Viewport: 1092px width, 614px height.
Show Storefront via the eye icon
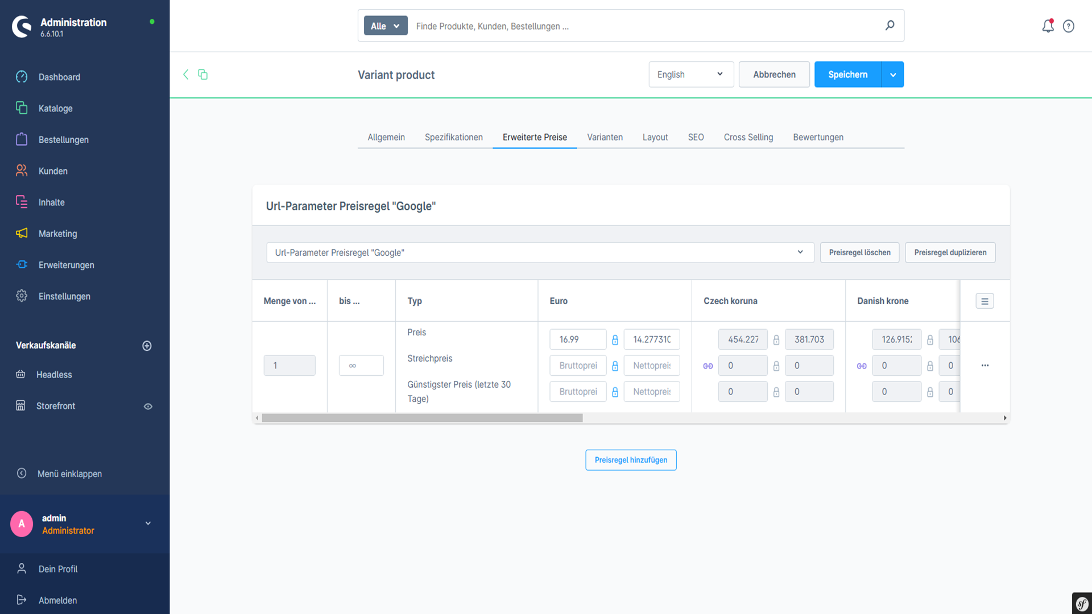click(x=148, y=406)
